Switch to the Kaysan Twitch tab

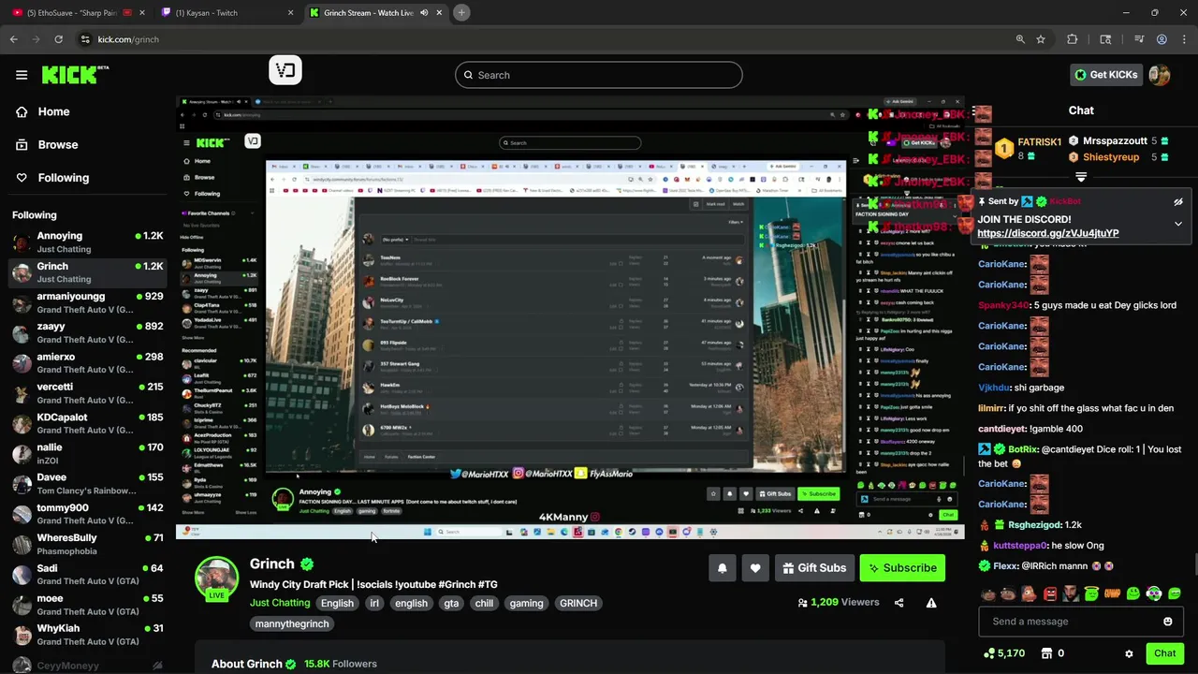[226, 13]
